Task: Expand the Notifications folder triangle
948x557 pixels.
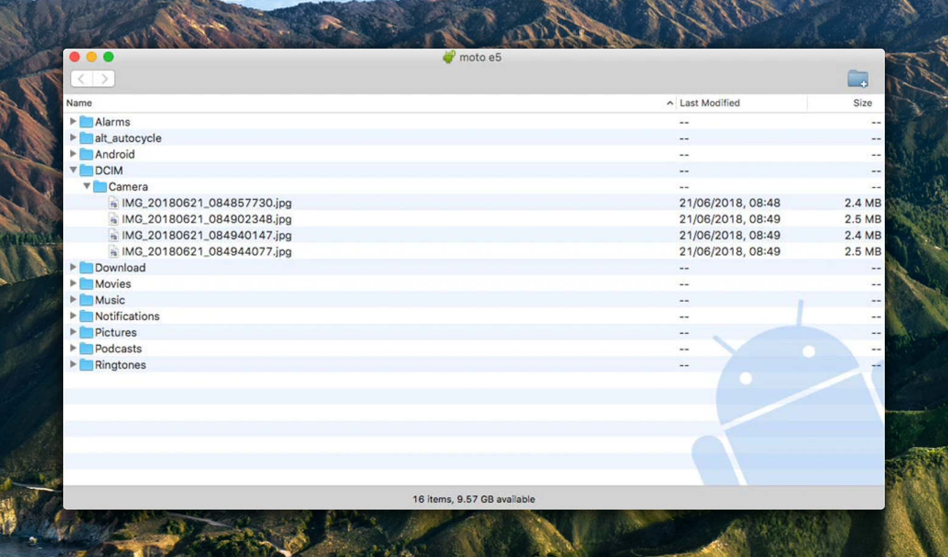Action: 73,316
